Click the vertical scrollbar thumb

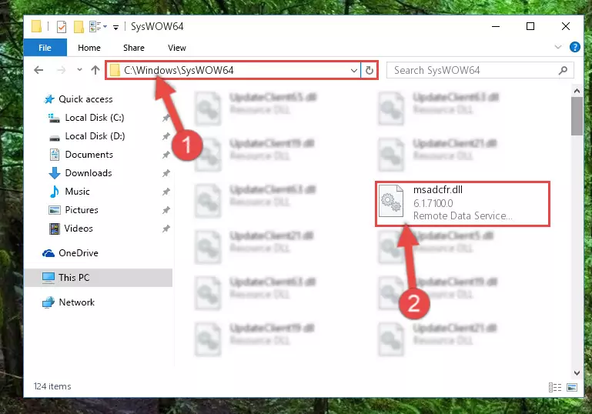tap(577, 116)
